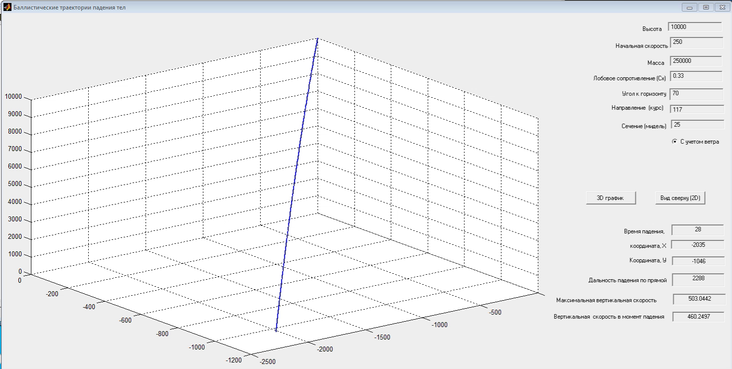Click the vertical landing speed field 460.2497

point(698,317)
